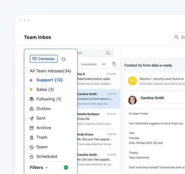Click the Scheduled clock icon
This screenshot has height=174, width=185.
click(32, 157)
